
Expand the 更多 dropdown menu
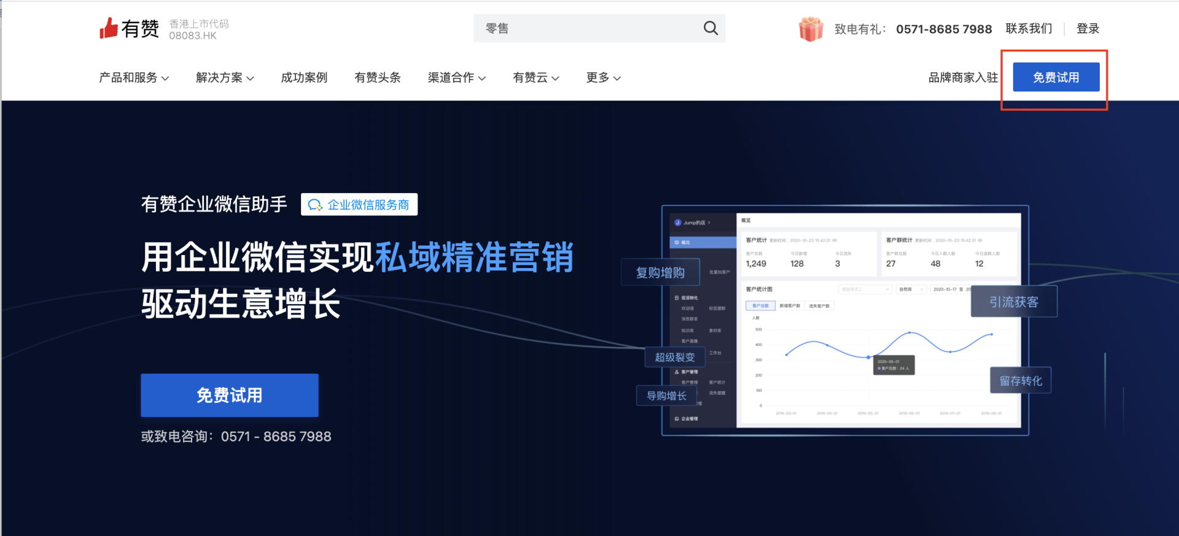pyautogui.click(x=604, y=78)
